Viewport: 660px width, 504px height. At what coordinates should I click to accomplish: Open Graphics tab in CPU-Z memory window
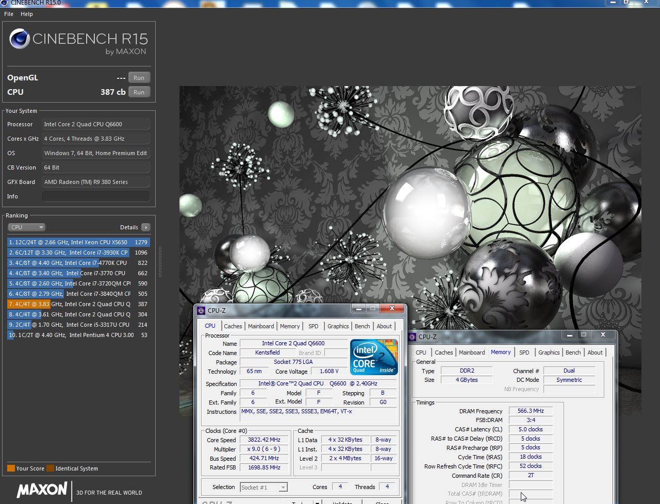[x=549, y=352]
